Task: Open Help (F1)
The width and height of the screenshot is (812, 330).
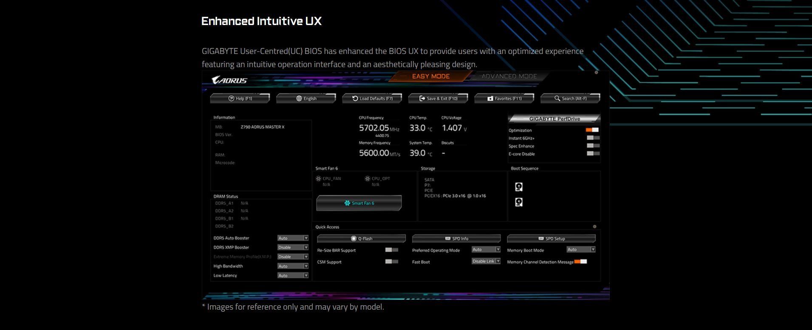Action: pyautogui.click(x=240, y=99)
